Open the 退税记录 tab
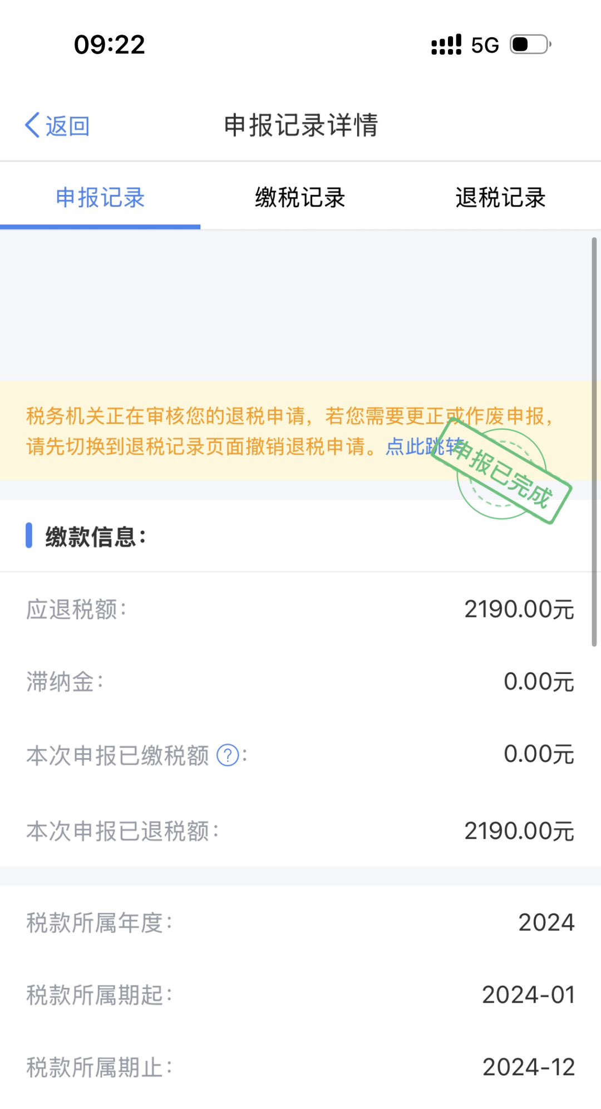The width and height of the screenshot is (601, 1109). tap(500, 198)
